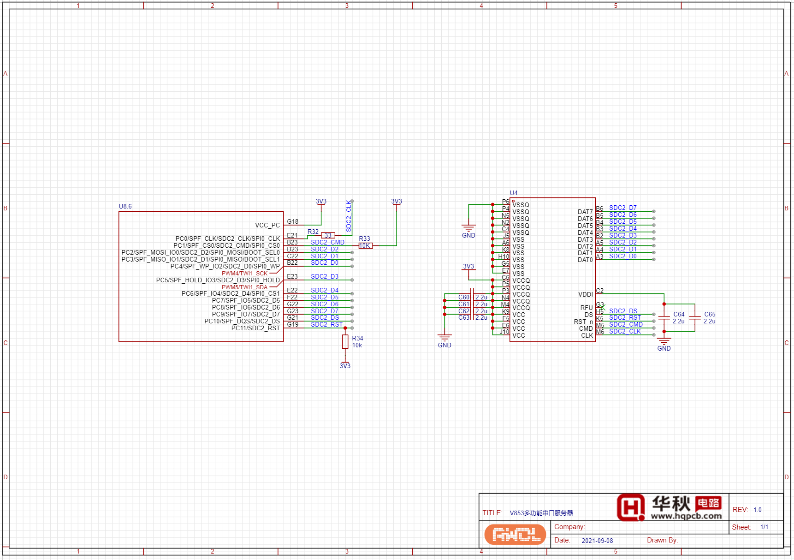The image size is (794, 560).
Task: Click the SDC2_D0 net label at pin B22
Action: pos(324,262)
